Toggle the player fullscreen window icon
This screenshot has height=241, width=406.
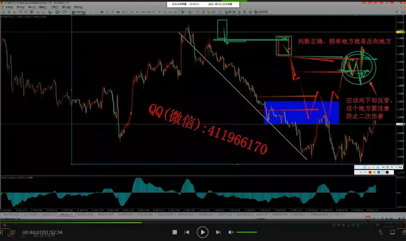(392, 232)
